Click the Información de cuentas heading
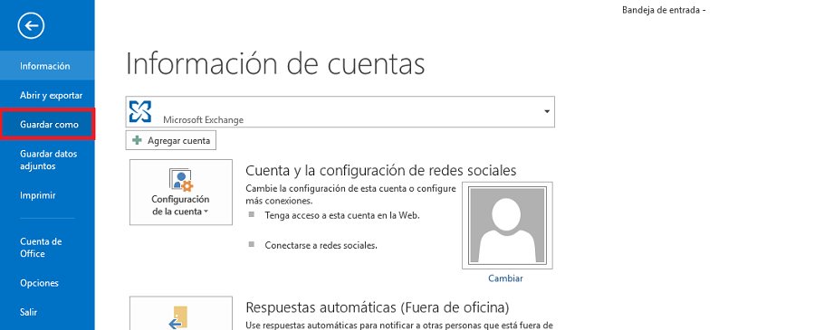Viewport: 814px width, 330px height. point(275,64)
